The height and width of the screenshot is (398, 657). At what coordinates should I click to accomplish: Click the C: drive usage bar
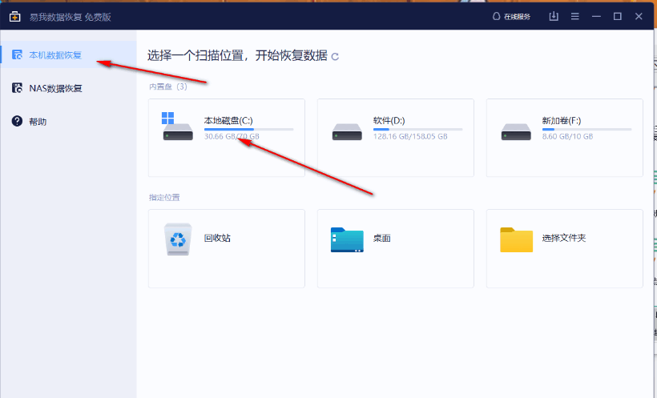[x=249, y=130]
